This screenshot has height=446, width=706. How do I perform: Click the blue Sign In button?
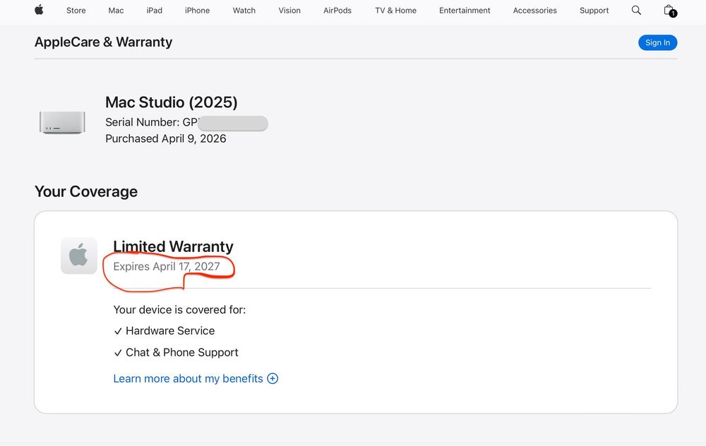pos(657,43)
